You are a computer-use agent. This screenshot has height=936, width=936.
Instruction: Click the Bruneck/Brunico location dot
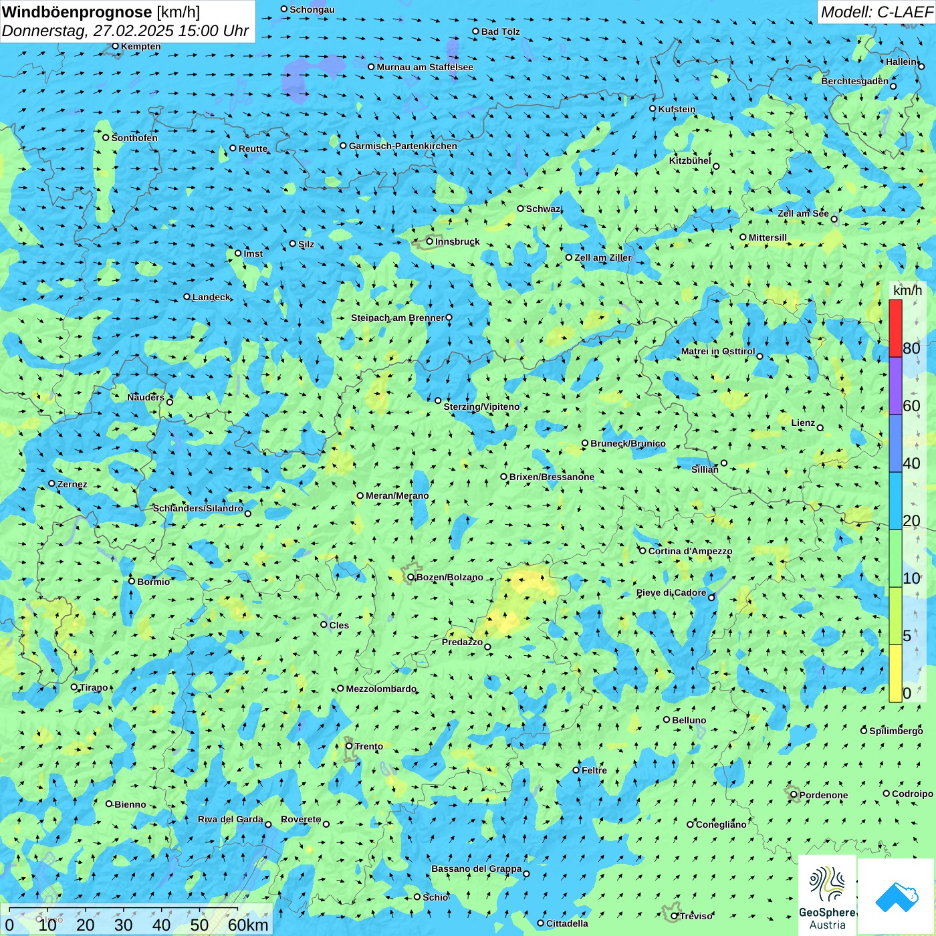click(x=585, y=443)
